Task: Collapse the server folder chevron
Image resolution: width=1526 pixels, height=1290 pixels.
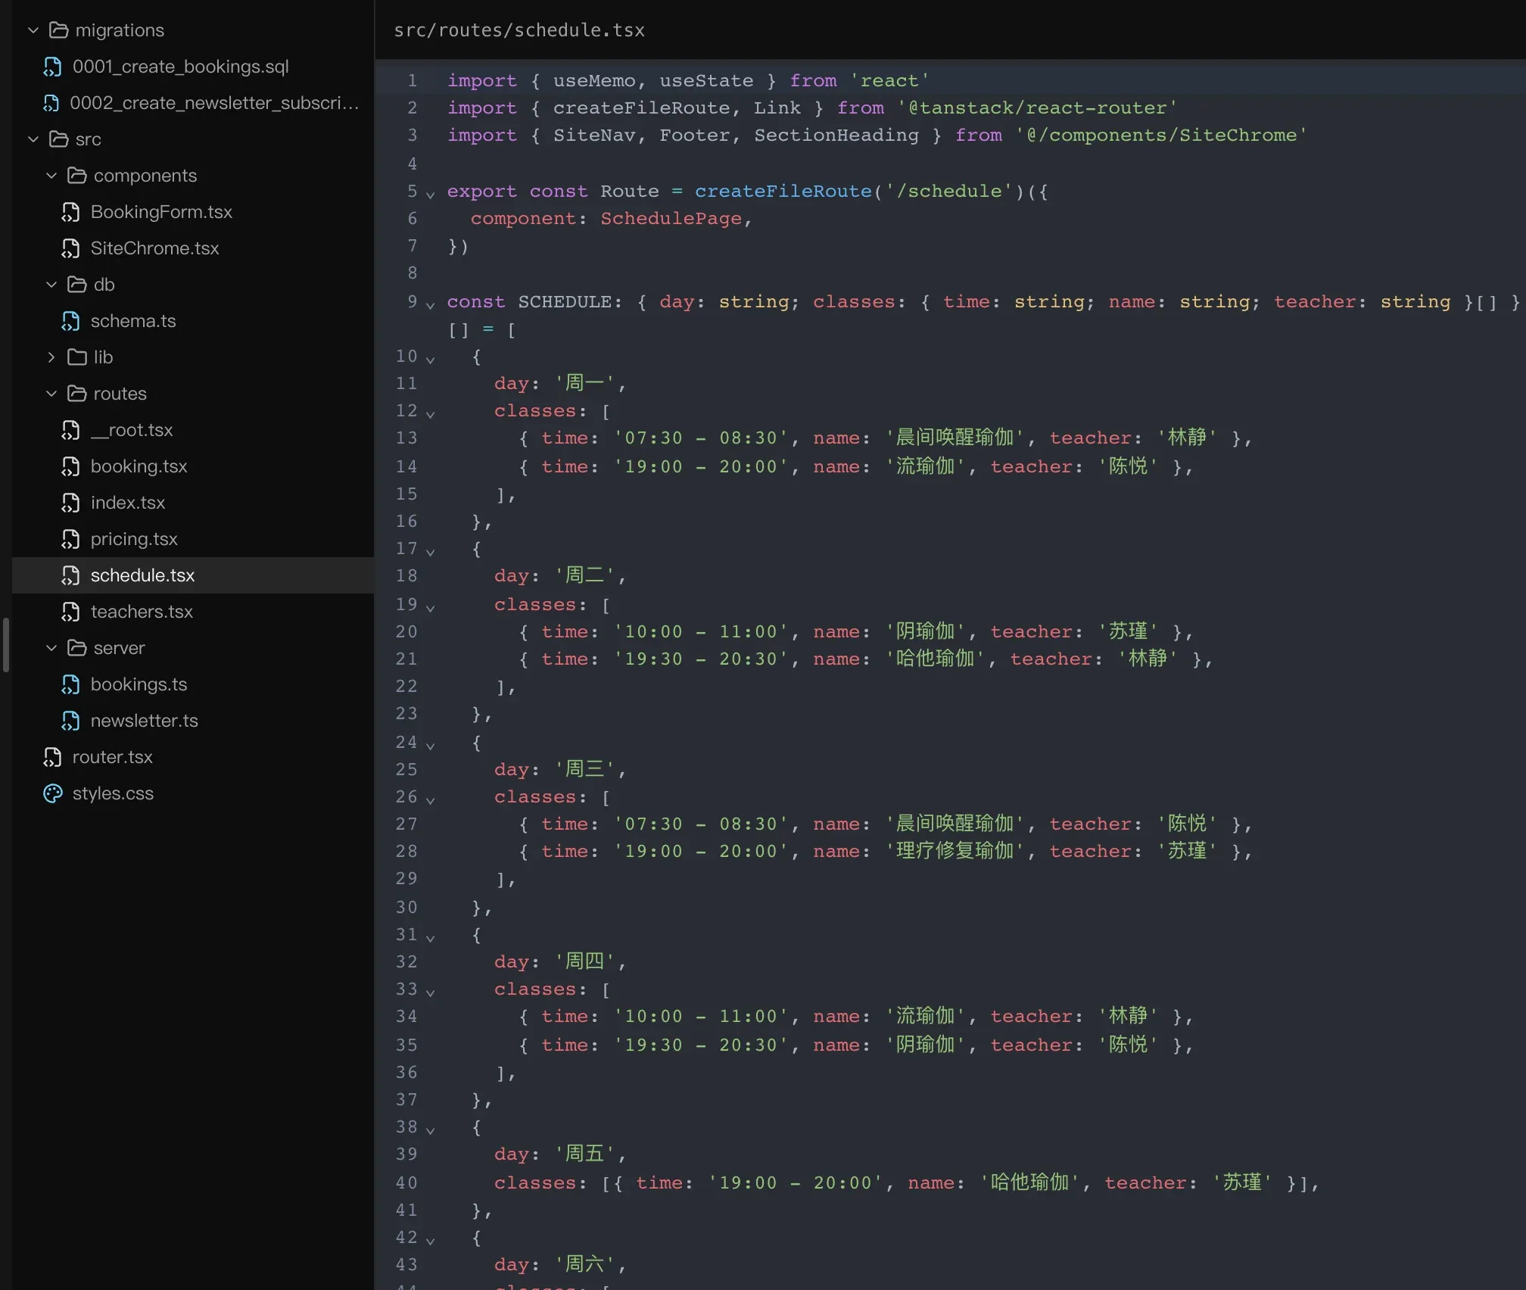Action: coord(51,648)
